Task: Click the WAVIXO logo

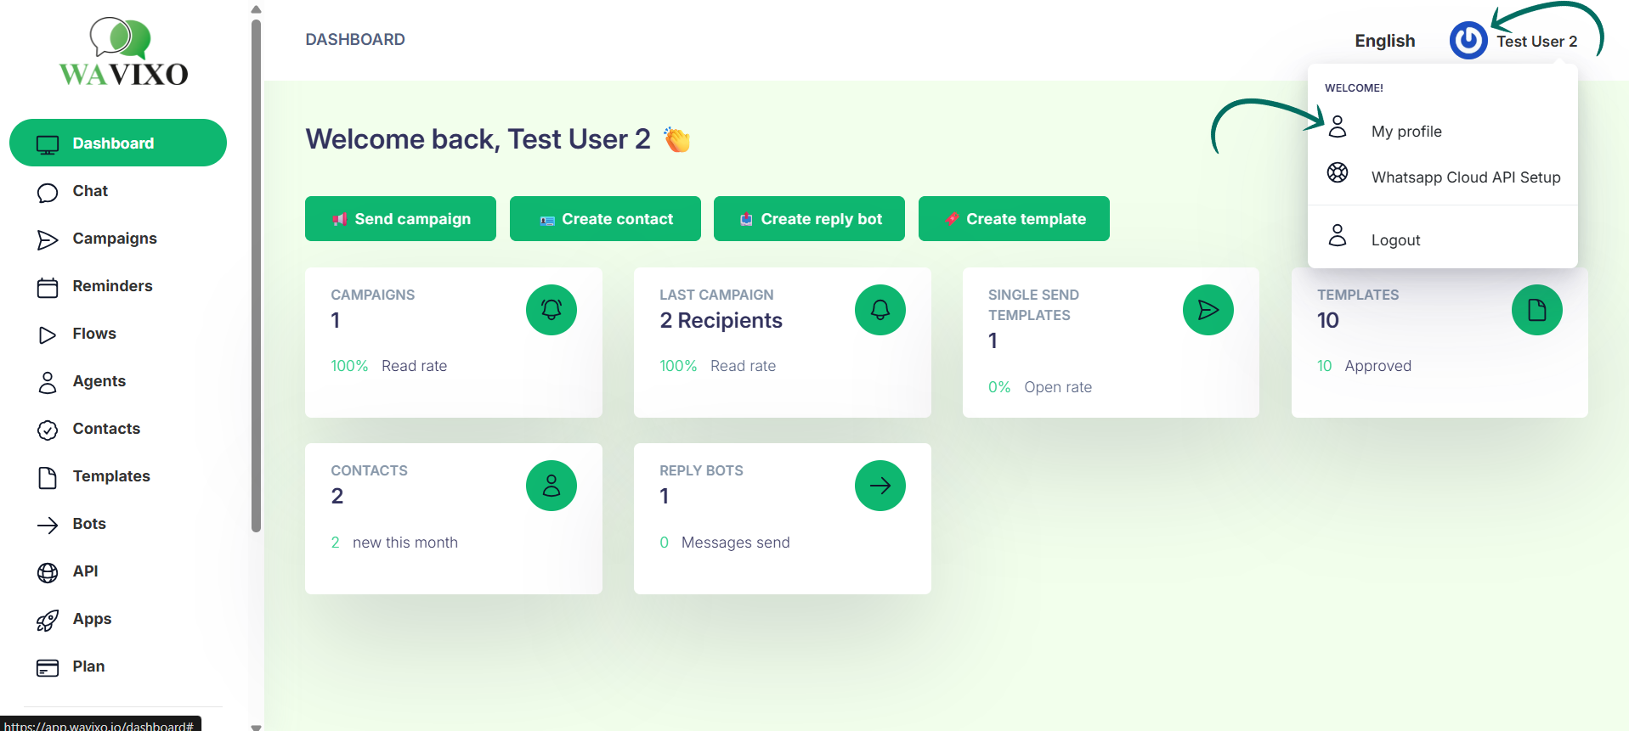Action: pyautogui.click(x=124, y=53)
